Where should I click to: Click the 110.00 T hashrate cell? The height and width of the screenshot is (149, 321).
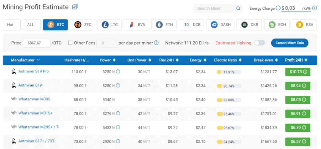pyautogui.click(x=79, y=72)
